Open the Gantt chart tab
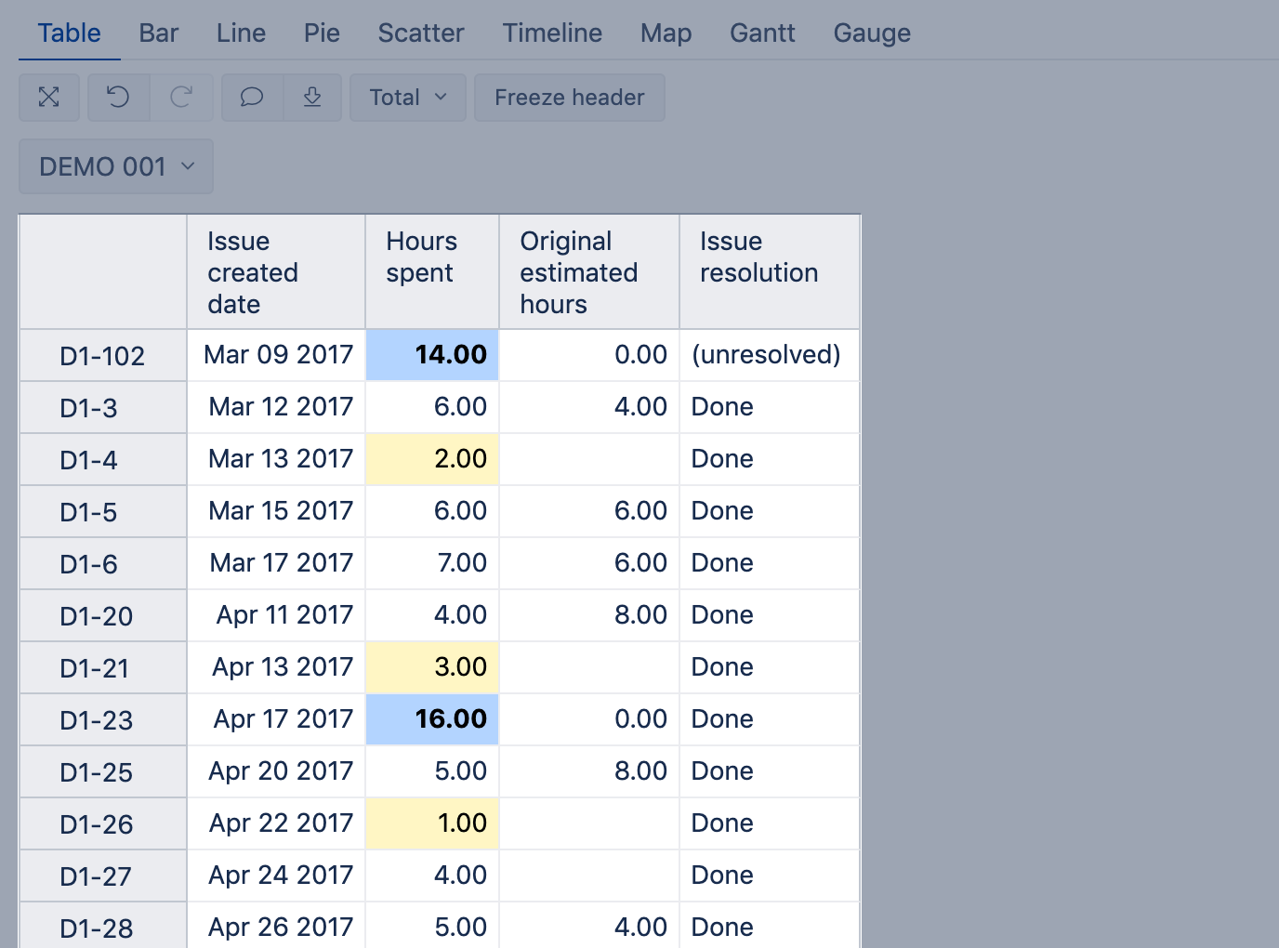The image size is (1279, 948). [762, 33]
